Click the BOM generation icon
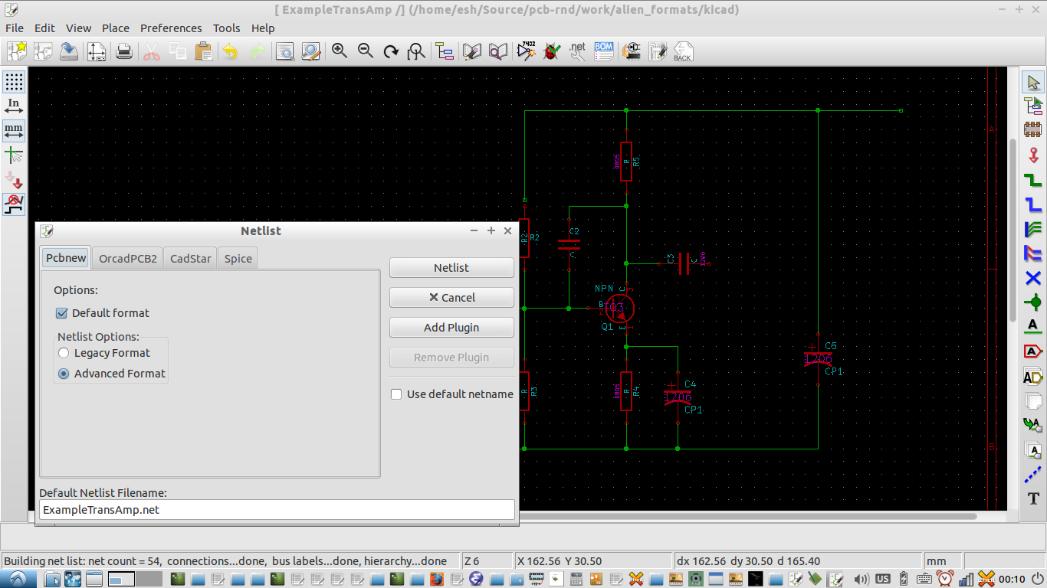 click(604, 51)
